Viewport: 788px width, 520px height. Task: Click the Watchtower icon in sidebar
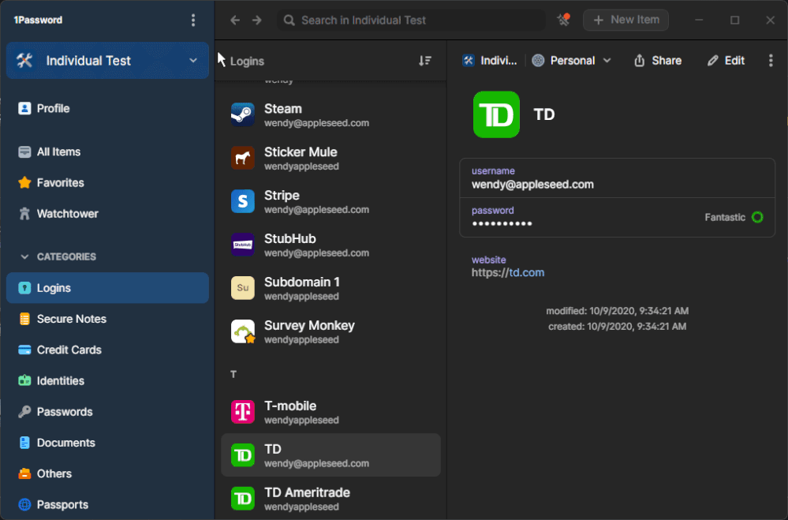(x=24, y=214)
